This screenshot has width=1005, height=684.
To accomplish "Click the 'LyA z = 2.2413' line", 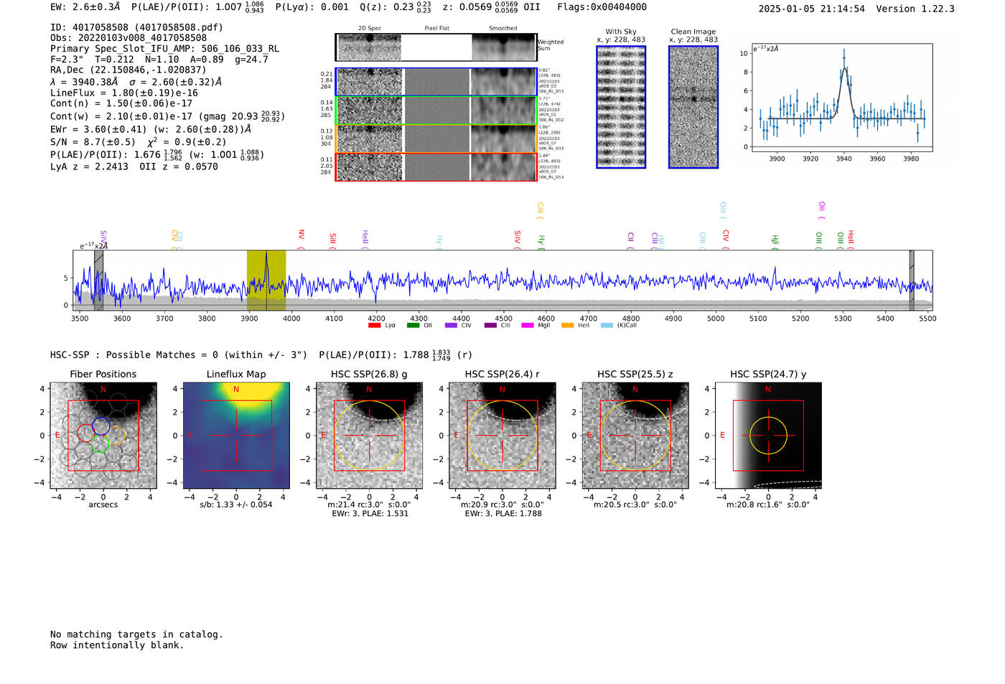I will coord(89,167).
